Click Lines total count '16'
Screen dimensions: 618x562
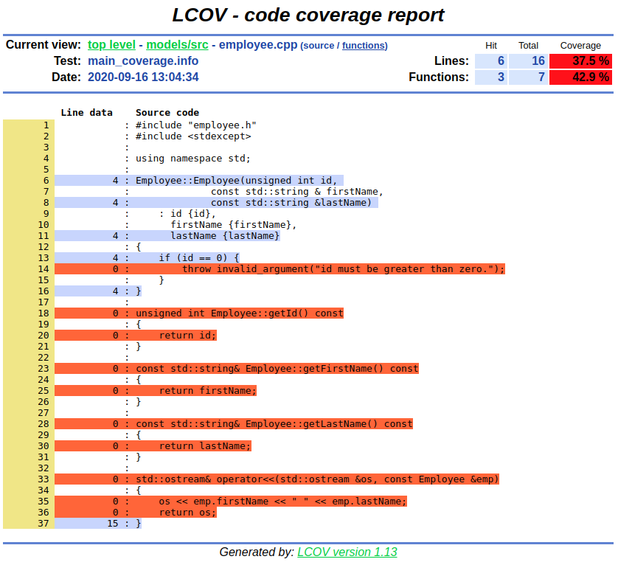pyautogui.click(x=528, y=61)
